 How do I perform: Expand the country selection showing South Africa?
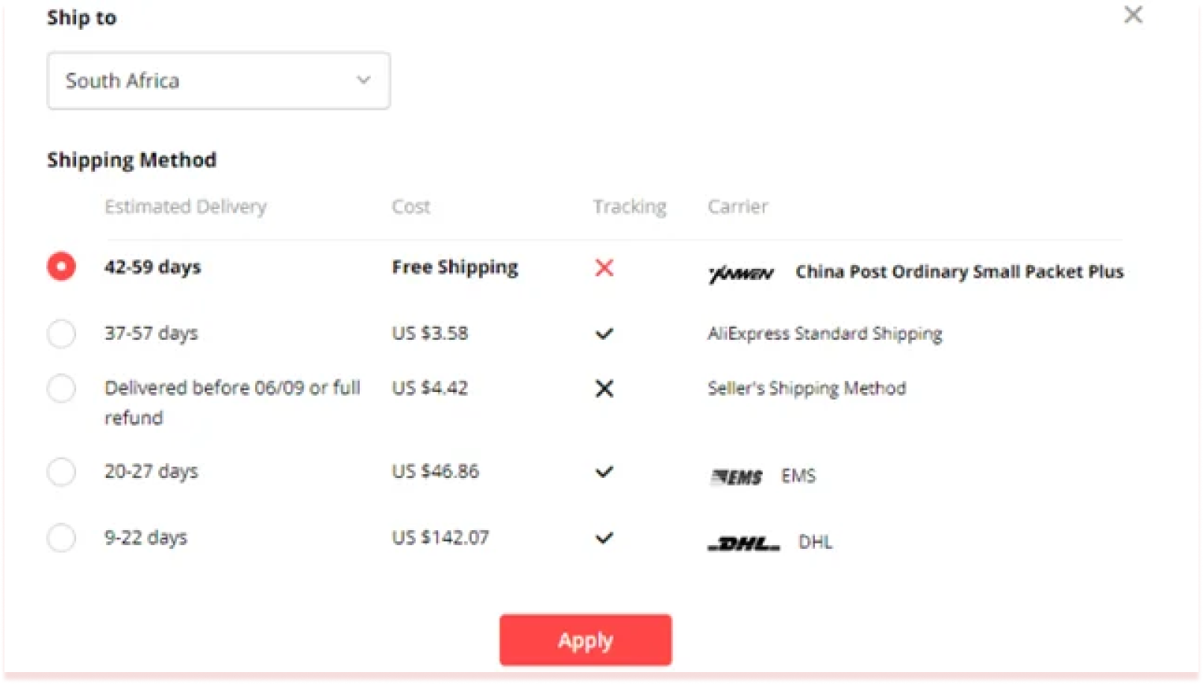(x=218, y=81)
